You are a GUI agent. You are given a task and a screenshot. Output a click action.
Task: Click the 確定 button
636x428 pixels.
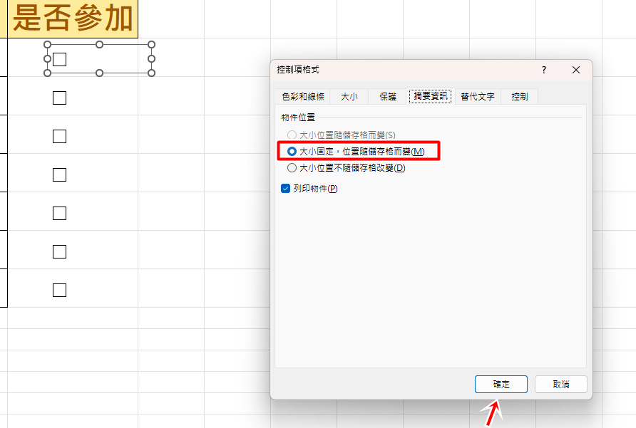coord(501,385)
